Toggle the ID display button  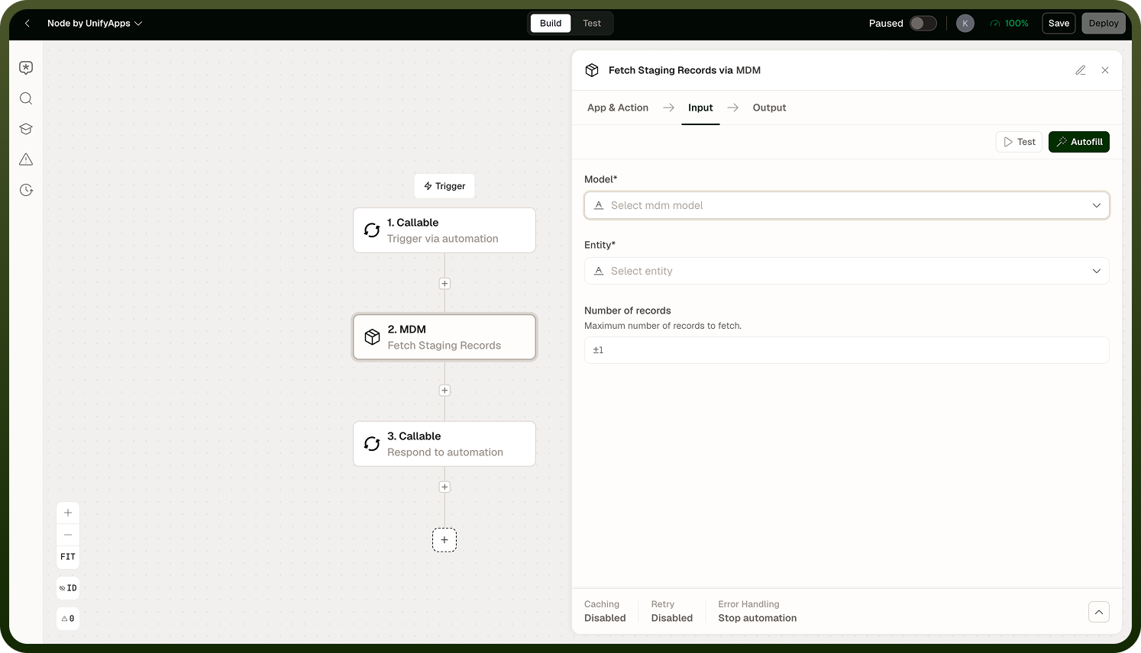[x=68, y=588]
